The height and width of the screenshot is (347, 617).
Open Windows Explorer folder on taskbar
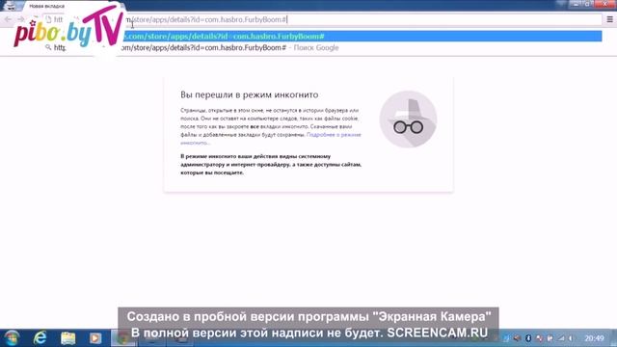tap(67, 338)
